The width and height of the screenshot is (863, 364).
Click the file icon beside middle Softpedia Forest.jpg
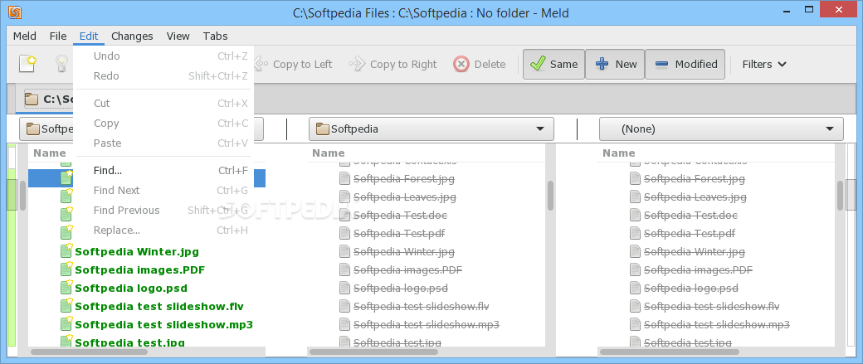pos(344,178)
